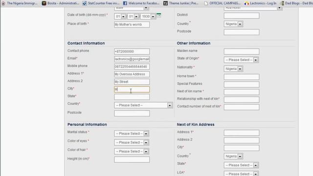Open The Nigeria Immigration bookmark
The image size is (313, 176).
(x=20, y=3)
